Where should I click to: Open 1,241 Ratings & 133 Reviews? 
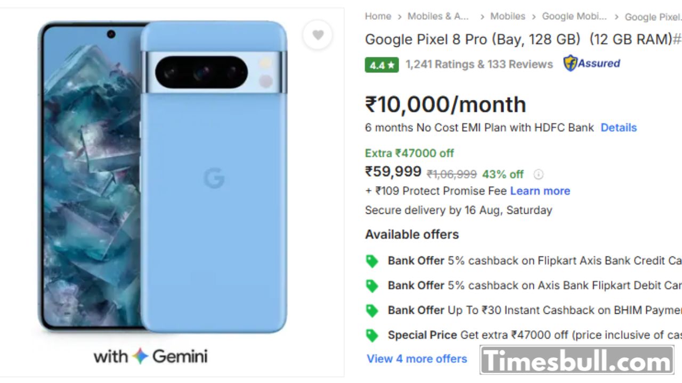(479, 64)
